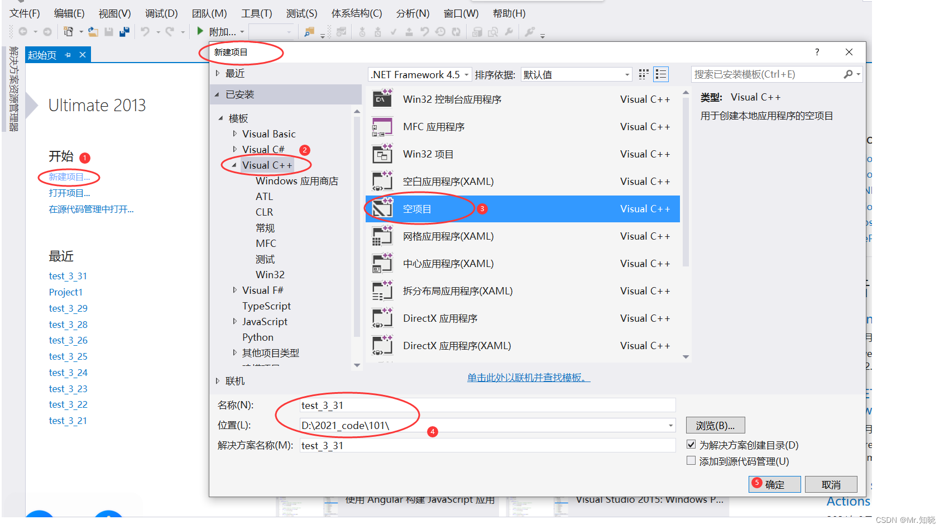Image resolution: width=944 pixels, height=529 pixels.
Task: Enable 添加到源代码管理 checkbox
Action: (691, 461)
